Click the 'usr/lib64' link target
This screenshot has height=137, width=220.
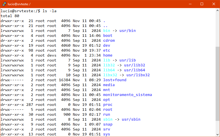tap(134, 70)
